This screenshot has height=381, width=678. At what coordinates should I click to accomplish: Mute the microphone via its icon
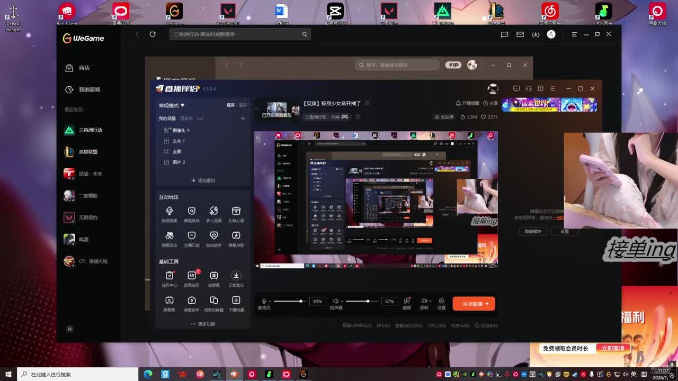tap(264, 301)
